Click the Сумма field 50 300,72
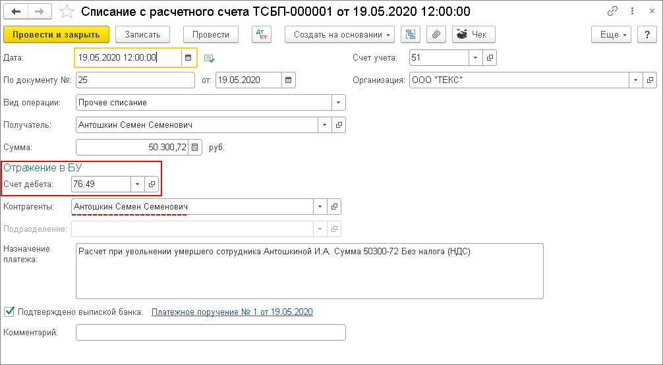The height and width of the screenshot is (365, 663). 132,148
